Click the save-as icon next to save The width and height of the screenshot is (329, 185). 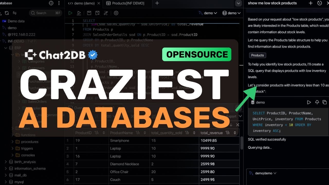tap(97, 13)
